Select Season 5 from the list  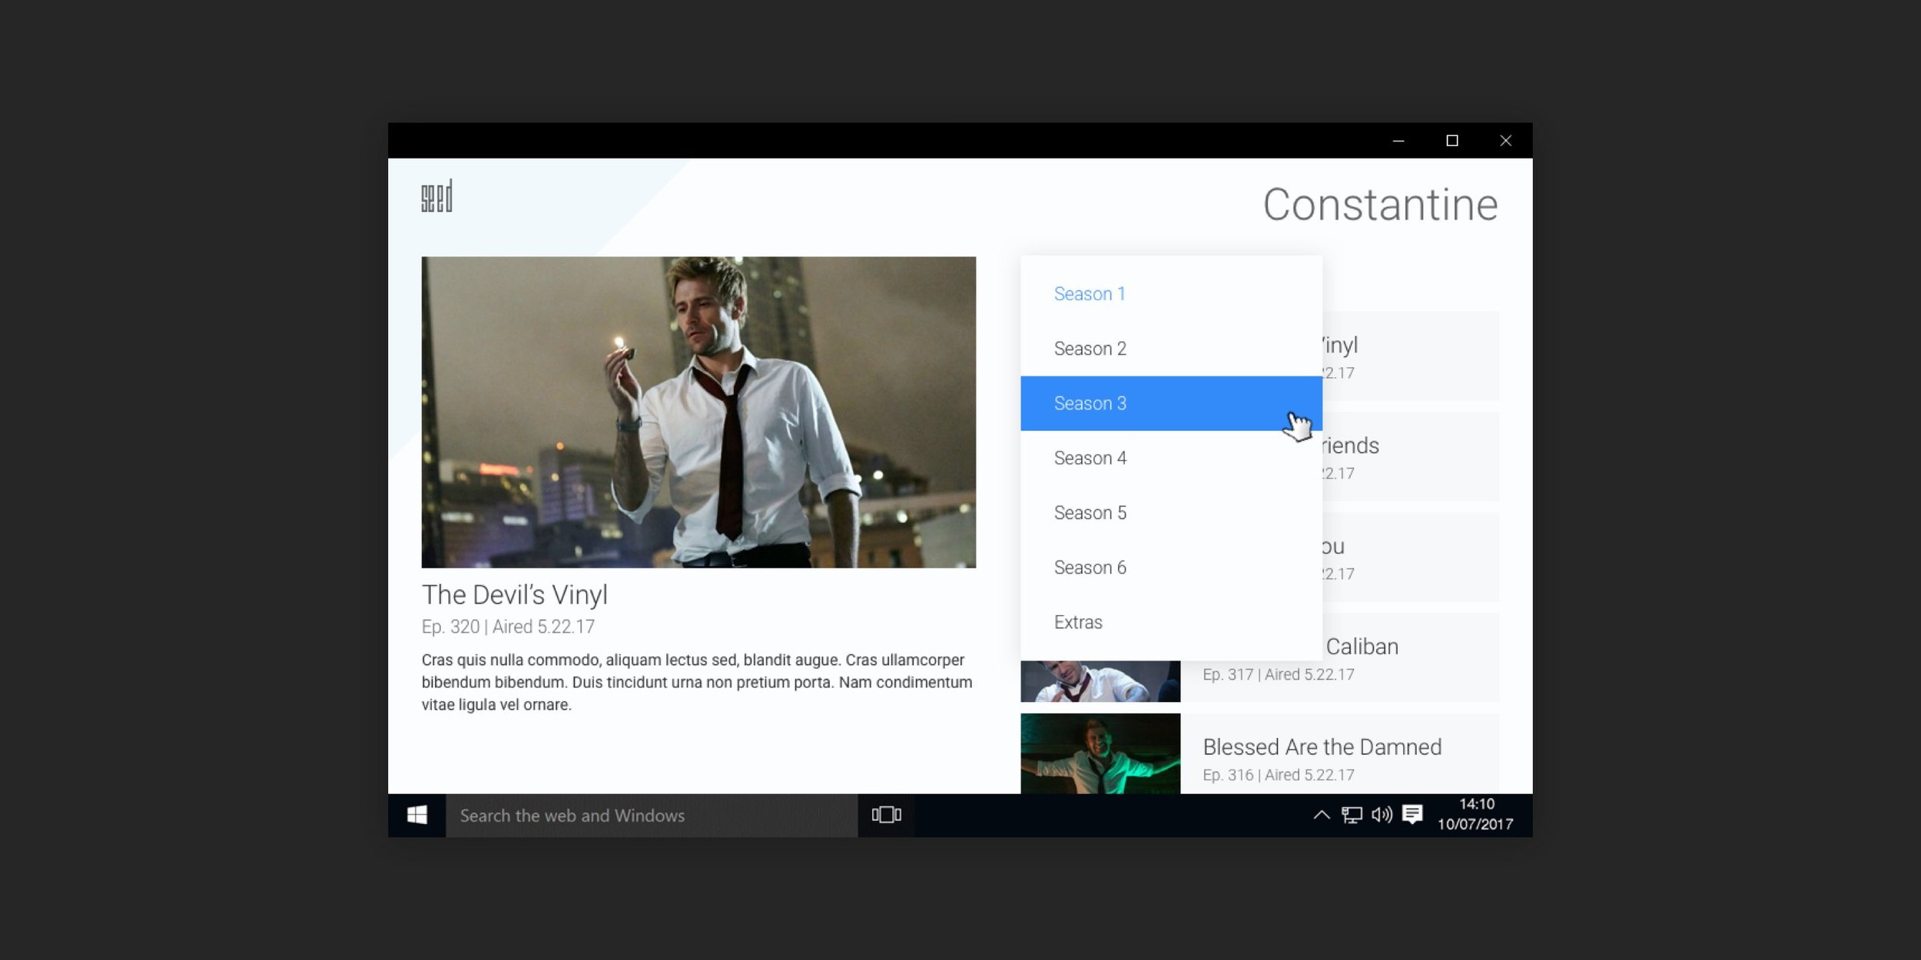1171,513
